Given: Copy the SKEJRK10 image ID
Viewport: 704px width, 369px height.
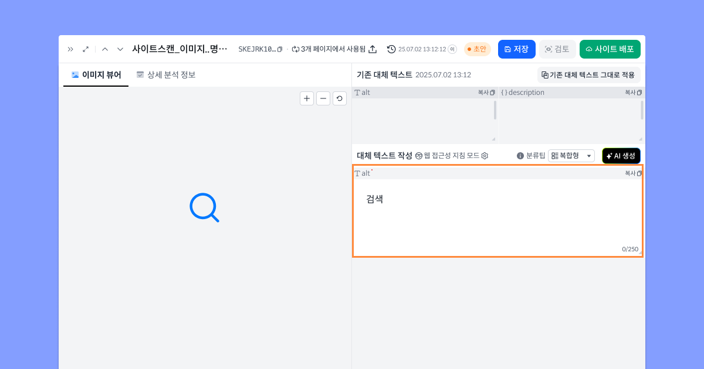Looking at the screenshot, I should click(x=280, y=49).
